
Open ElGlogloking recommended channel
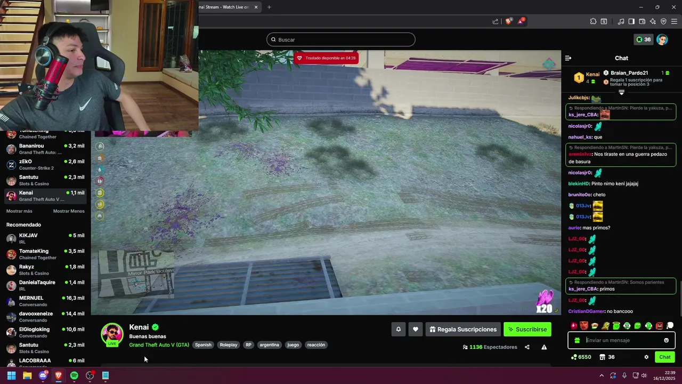pos(45,332)
